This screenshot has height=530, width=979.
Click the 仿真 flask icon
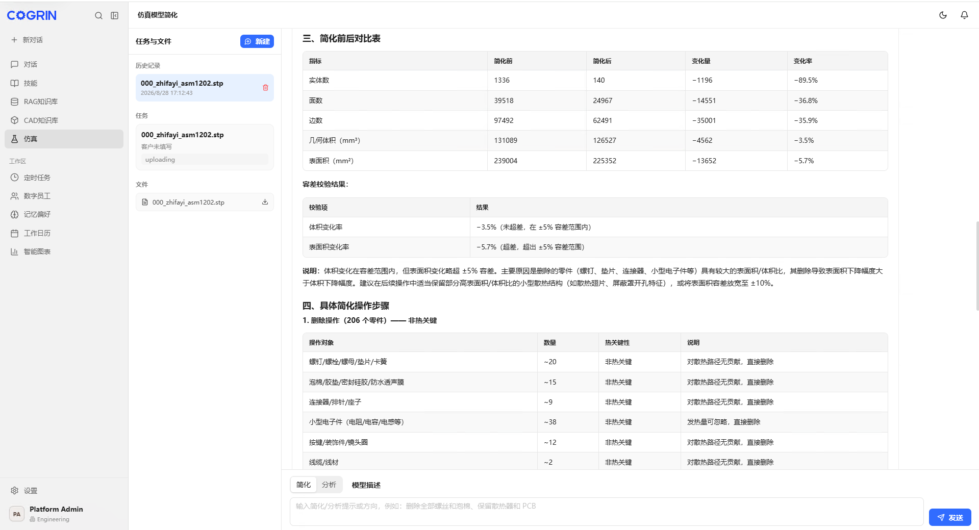tap(15, 139)
